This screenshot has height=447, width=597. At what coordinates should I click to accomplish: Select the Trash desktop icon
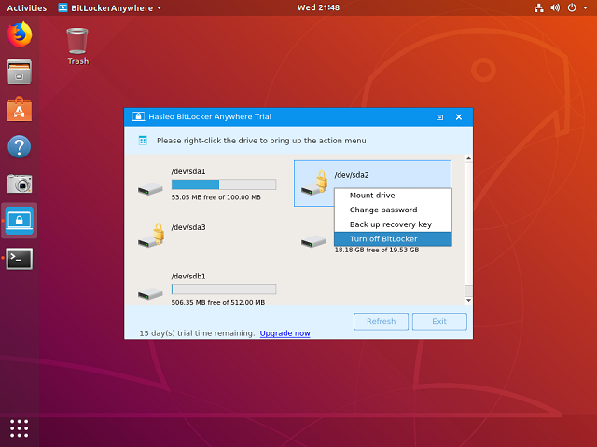point(77,47)
